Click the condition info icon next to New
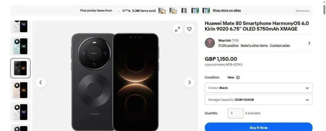 [238, 78]
